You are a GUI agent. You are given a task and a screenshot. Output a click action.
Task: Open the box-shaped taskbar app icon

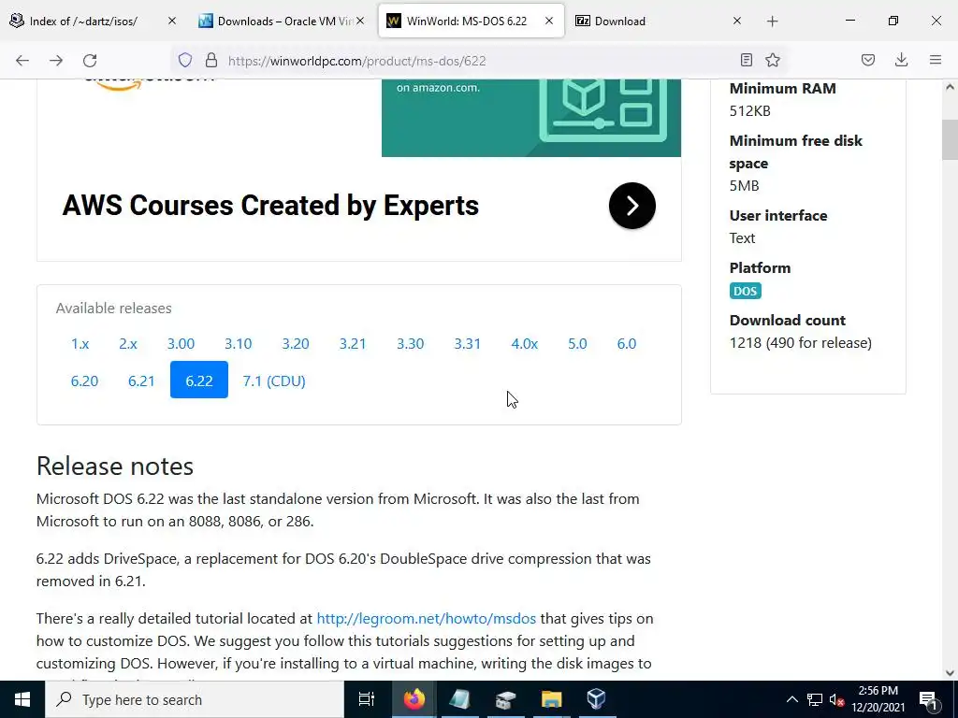point(505,699)
